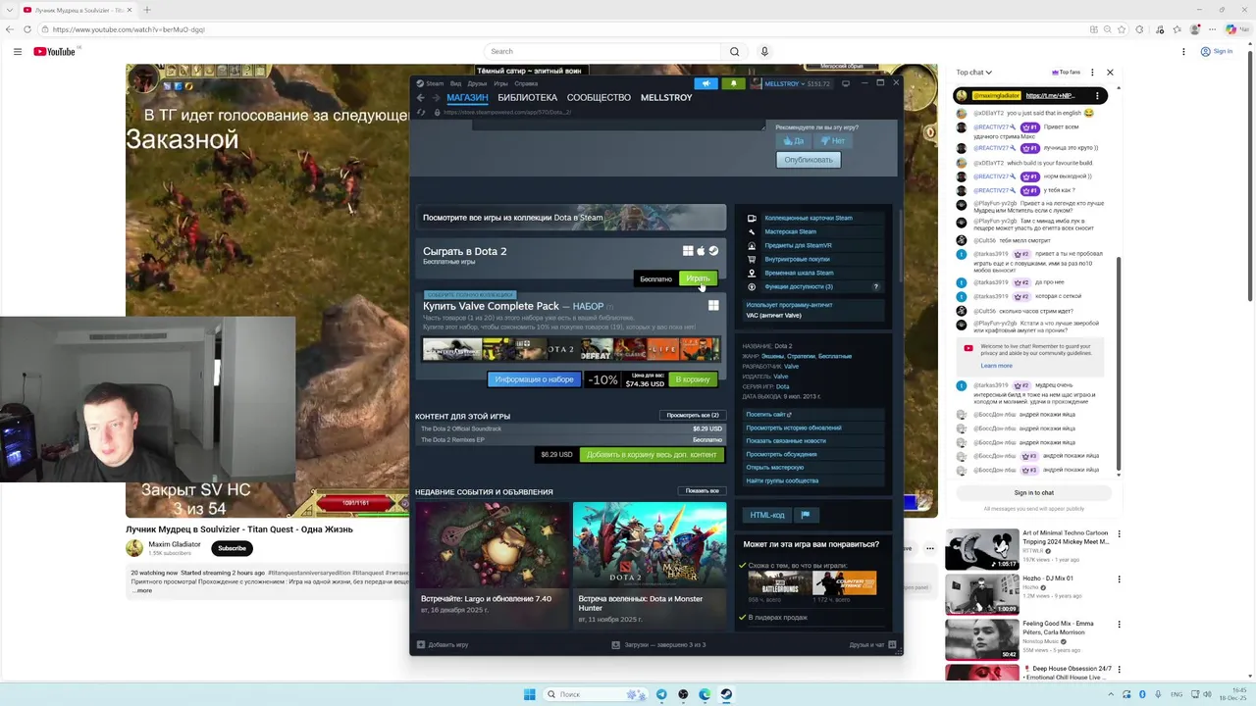Open Maxim Gladiator channel name link

click(x=174, y=544)
